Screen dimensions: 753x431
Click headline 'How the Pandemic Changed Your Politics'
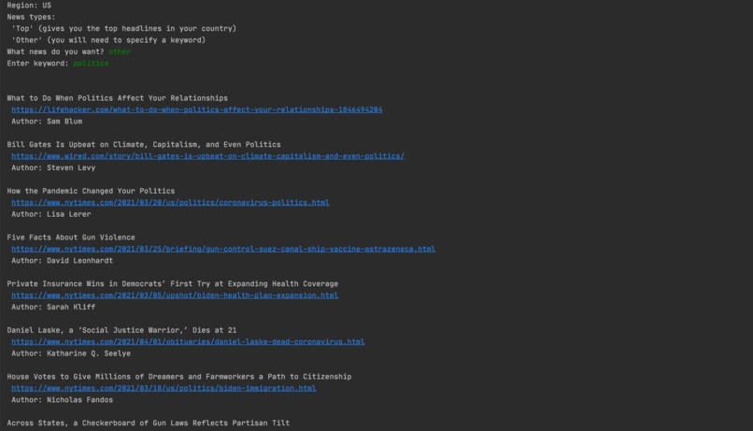[91, 191]
